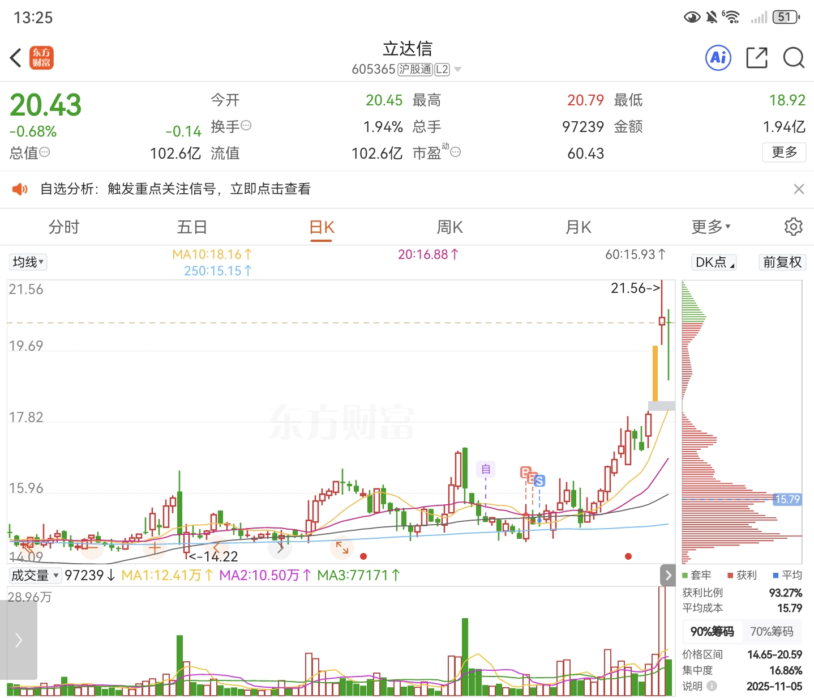The height and width of the screenshot is (698, 814).
Task: Expand chart to fullscreen
Action: (342, 548)
